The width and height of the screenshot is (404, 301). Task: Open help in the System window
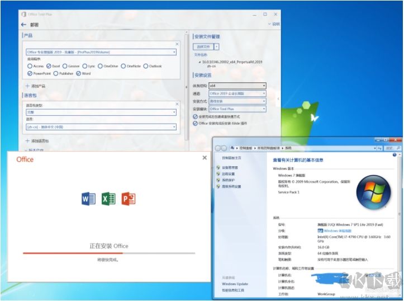(394, 155)
